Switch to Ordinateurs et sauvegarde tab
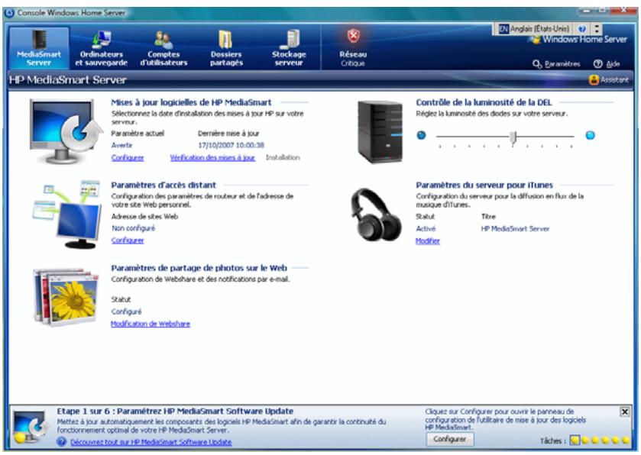 tap(101, 48)
